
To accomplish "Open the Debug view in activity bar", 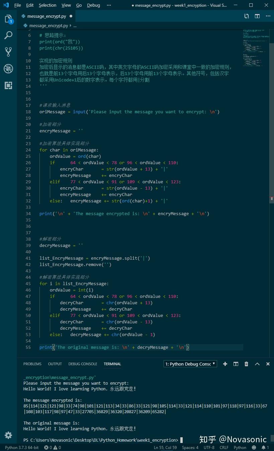I will click(8, 69).
